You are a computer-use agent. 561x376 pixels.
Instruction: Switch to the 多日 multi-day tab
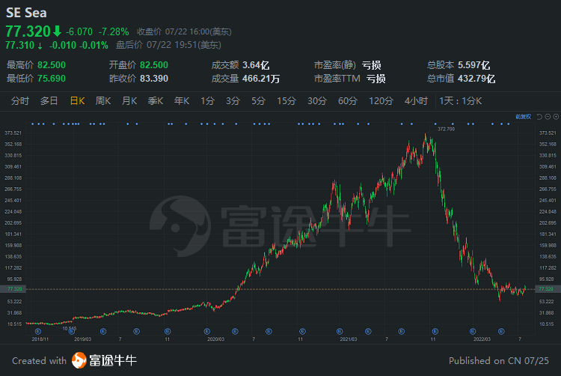coord(49,101)
